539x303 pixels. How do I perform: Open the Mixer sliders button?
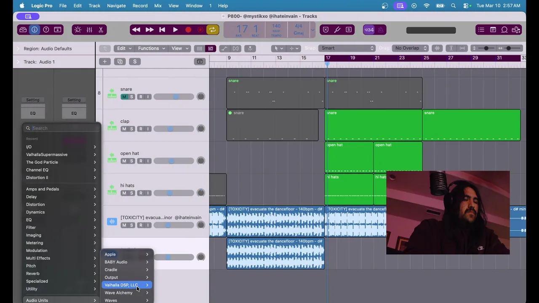pyautogui.click(x=89, y=30)
